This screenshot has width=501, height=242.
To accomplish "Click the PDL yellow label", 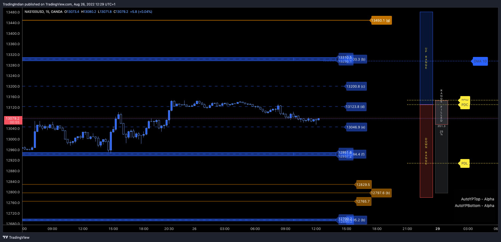I will point(464,163).
